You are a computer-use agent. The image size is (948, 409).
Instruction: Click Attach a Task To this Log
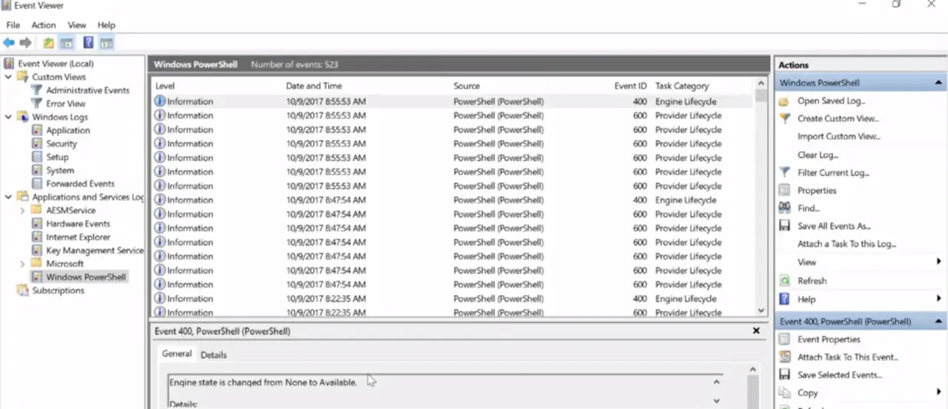coord(847,244)
